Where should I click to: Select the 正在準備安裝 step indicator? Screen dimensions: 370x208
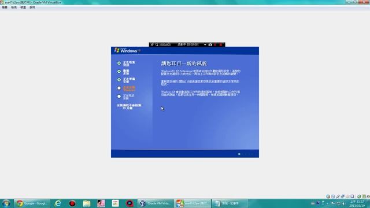119,80
